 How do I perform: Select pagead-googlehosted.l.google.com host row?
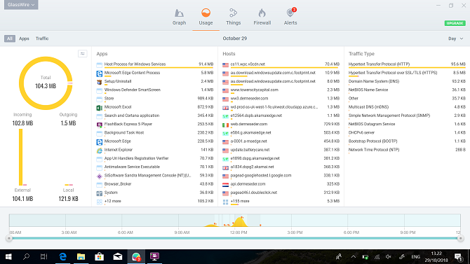coord(281,175)
